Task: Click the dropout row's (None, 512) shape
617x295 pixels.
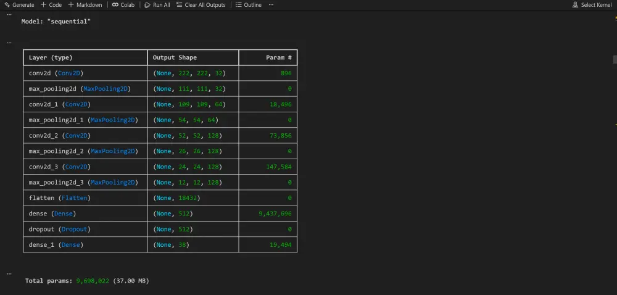Action: coord(173,230)
